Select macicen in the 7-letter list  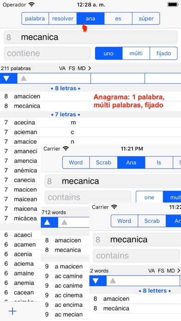25,190
